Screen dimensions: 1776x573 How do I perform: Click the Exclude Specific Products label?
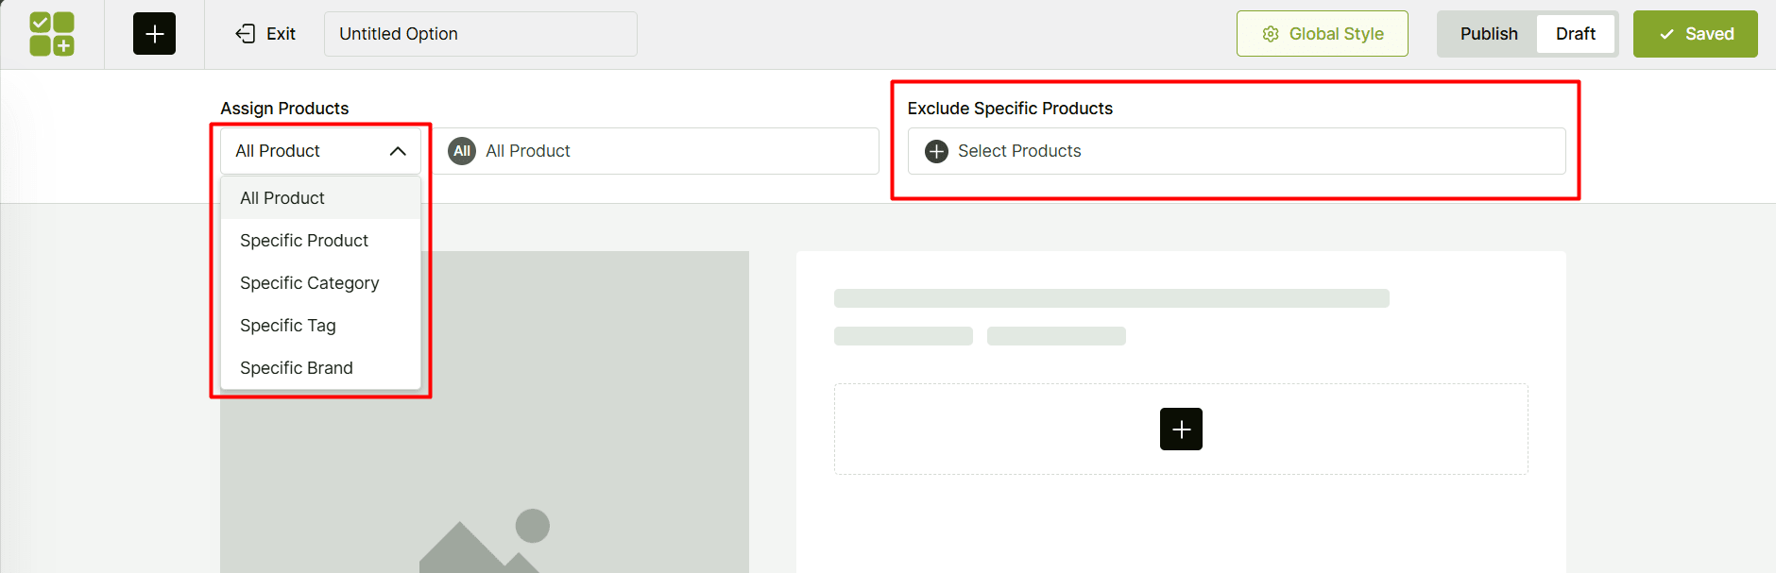coord(1010,109)
